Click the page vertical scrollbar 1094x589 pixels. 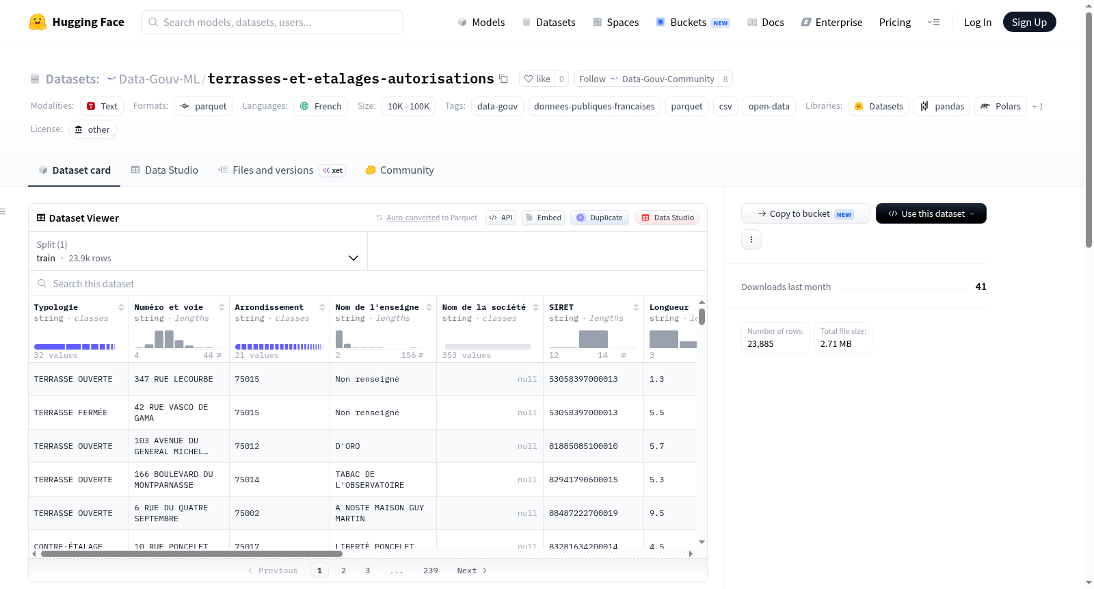click(x=1089, y=129)
